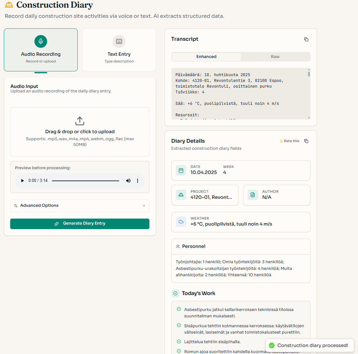
Task: Click the Rate this link
Action: pyautogui.click(x=289, y=141)
